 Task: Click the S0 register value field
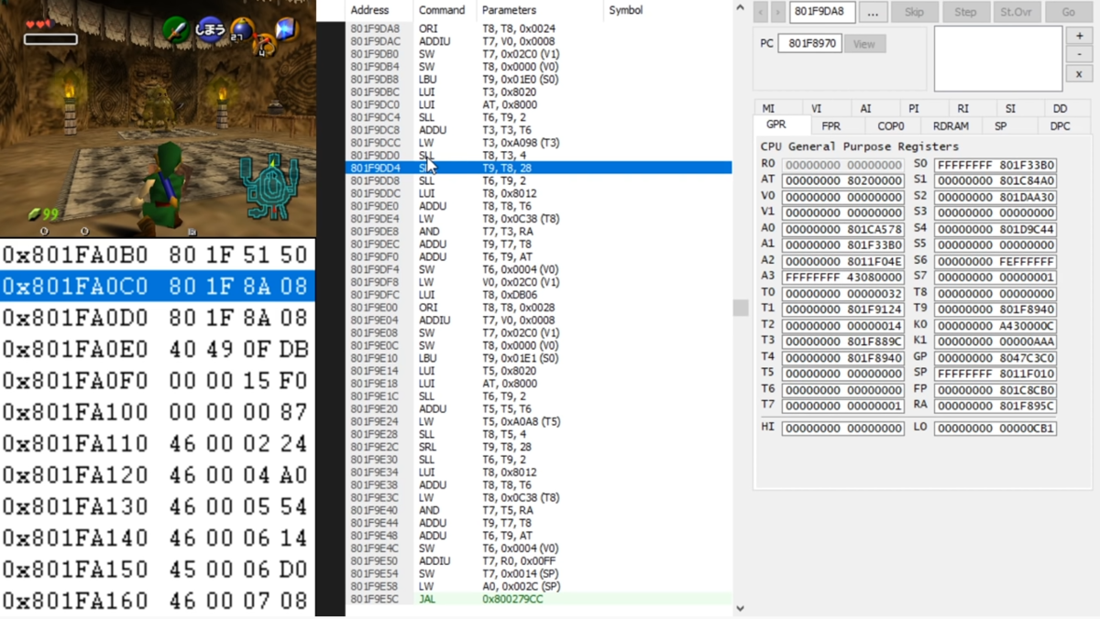click(995, 165)
